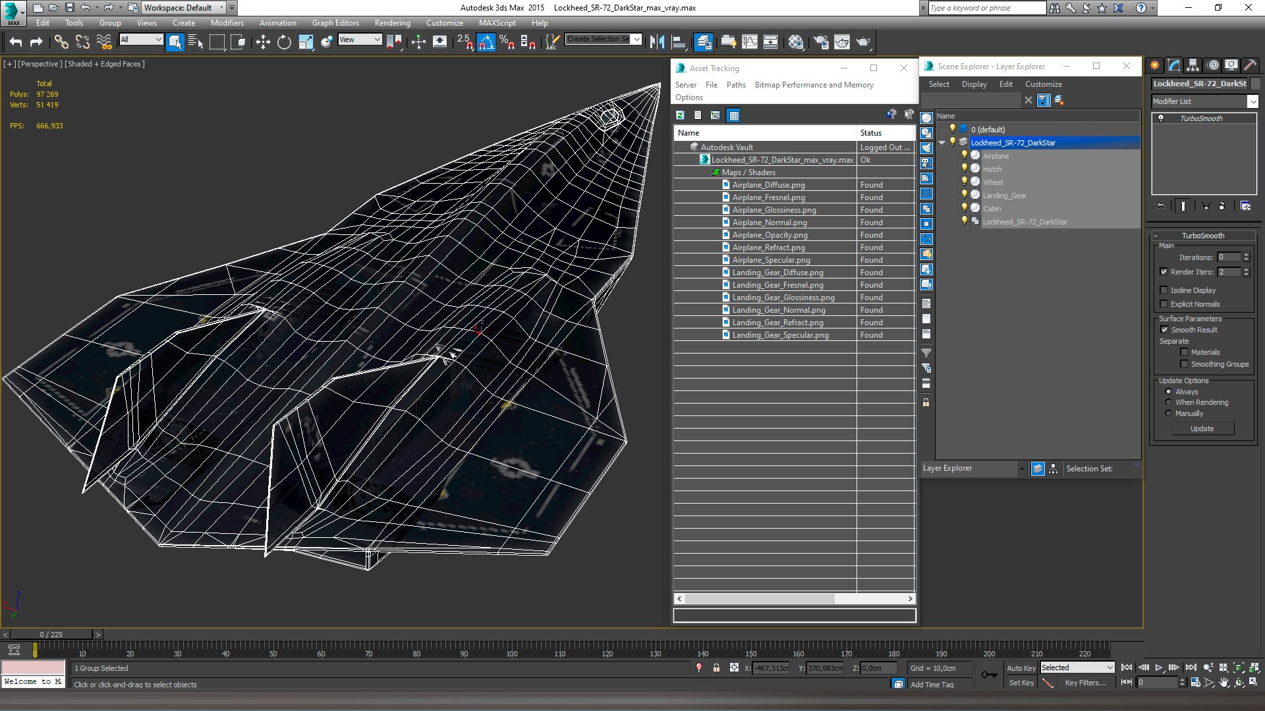The width and height of the screenshot is (1265, 711).
Task: Select the Move tool in main toolbar
Action: [x=263, y=42]
